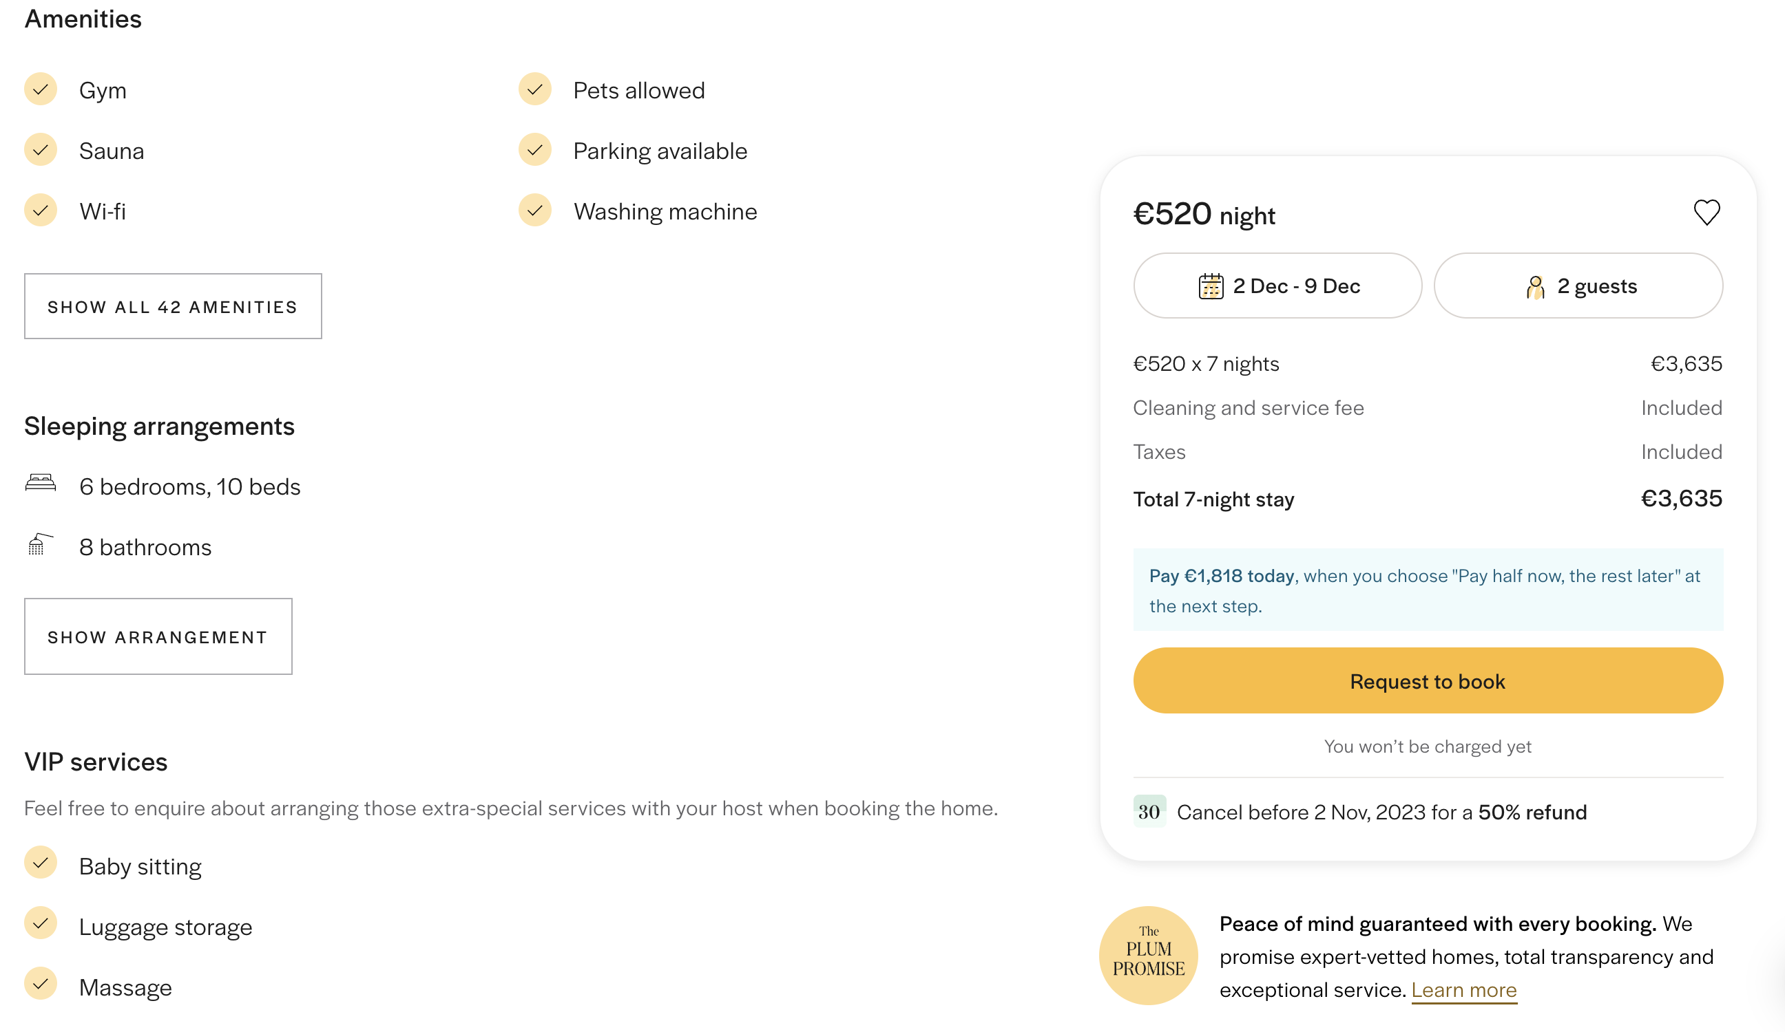Save listing with the heart icon
The image size is (1785, 1032).
coord(1706,213)
